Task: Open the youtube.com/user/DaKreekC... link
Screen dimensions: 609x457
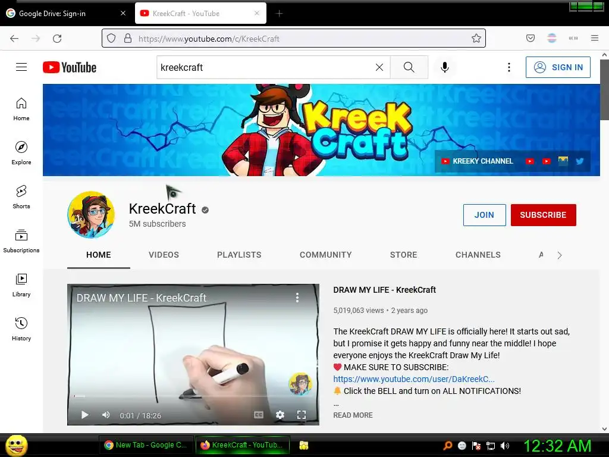Action: [414, 379]
